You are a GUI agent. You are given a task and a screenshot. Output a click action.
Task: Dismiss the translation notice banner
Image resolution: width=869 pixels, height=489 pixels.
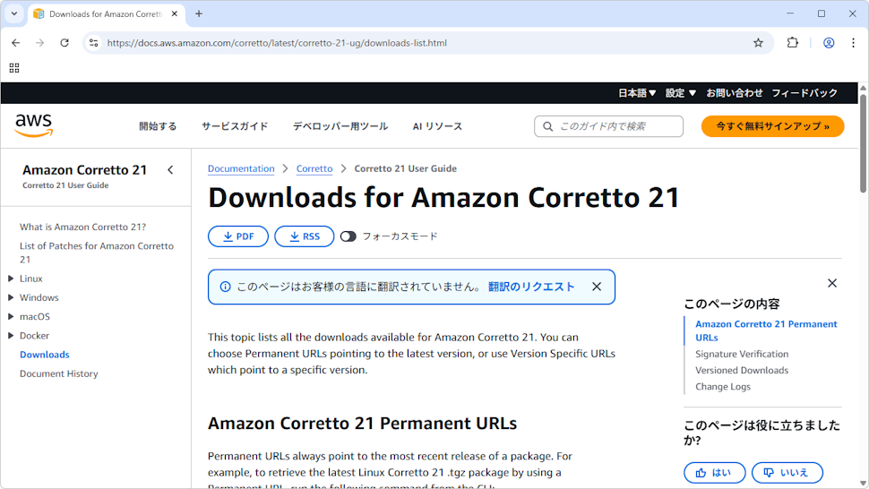coord(597,287)
